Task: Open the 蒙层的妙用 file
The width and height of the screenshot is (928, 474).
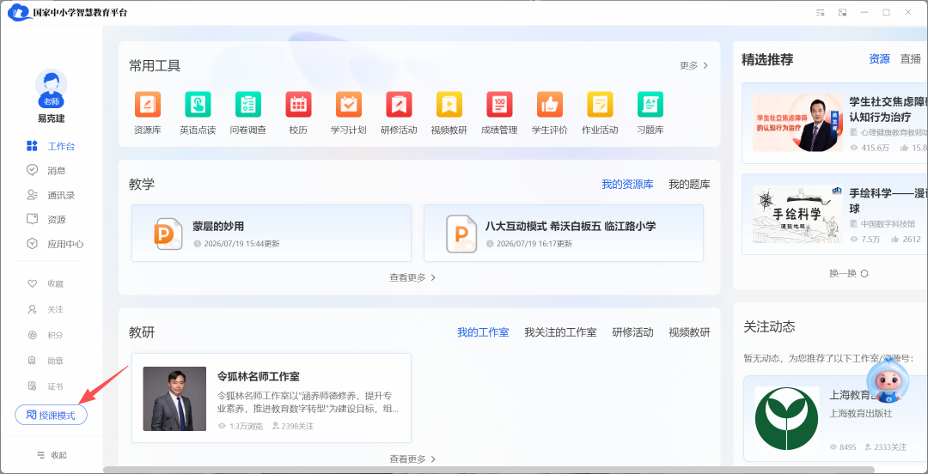Action: tap(271, 234)
